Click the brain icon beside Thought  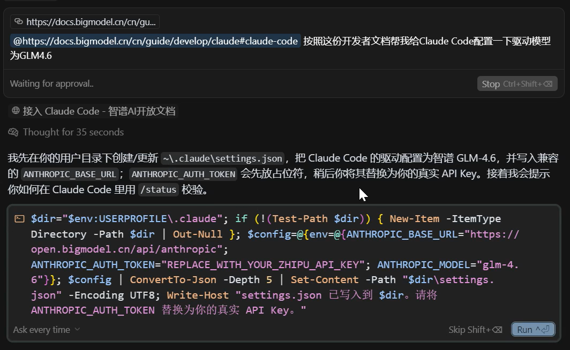point(13,132)
